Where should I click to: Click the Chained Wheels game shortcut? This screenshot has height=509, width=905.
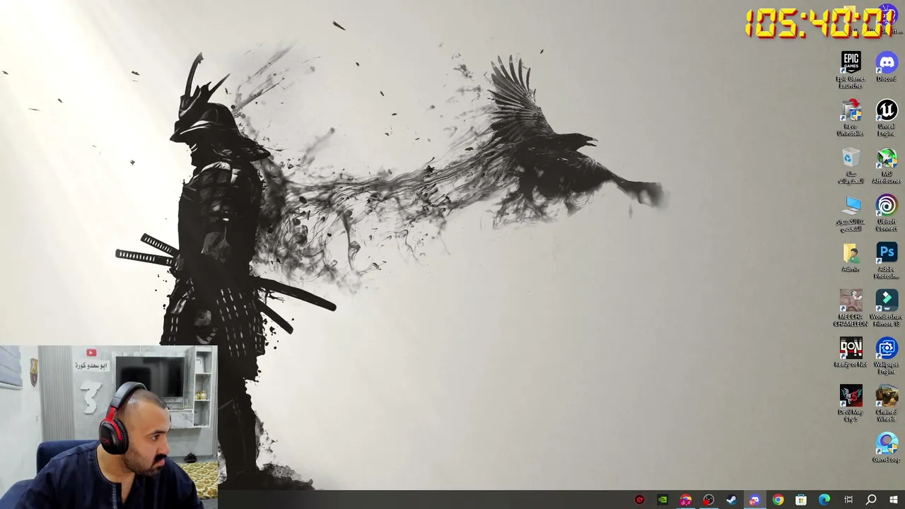point(887,404)
